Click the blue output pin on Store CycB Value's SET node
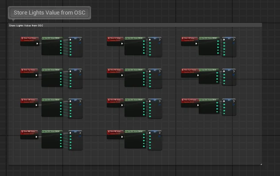The image size is (280, 176). pyautogui.click(x=233, y=104)
